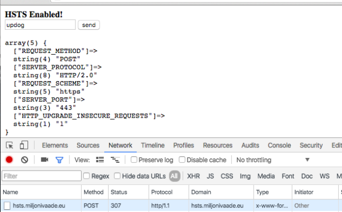Switch to the Security tab

[311, 145]
